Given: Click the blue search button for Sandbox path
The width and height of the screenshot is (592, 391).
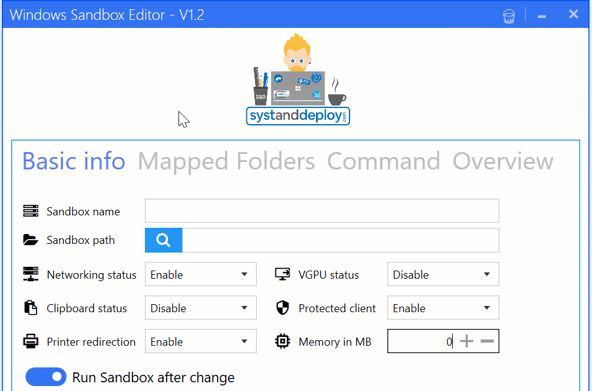Looking at the screenshot, I should click(x=163, y=240).
